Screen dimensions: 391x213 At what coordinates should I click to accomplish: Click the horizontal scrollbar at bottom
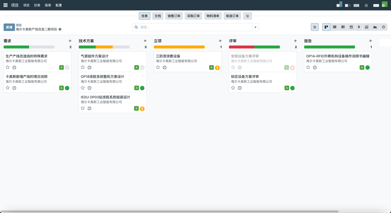pos(170,211)
